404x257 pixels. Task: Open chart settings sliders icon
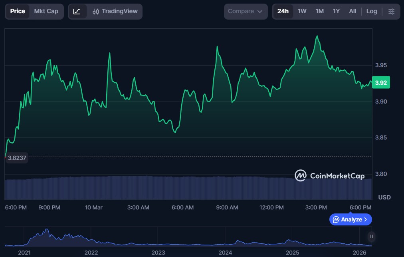click(x=392, y=11)
